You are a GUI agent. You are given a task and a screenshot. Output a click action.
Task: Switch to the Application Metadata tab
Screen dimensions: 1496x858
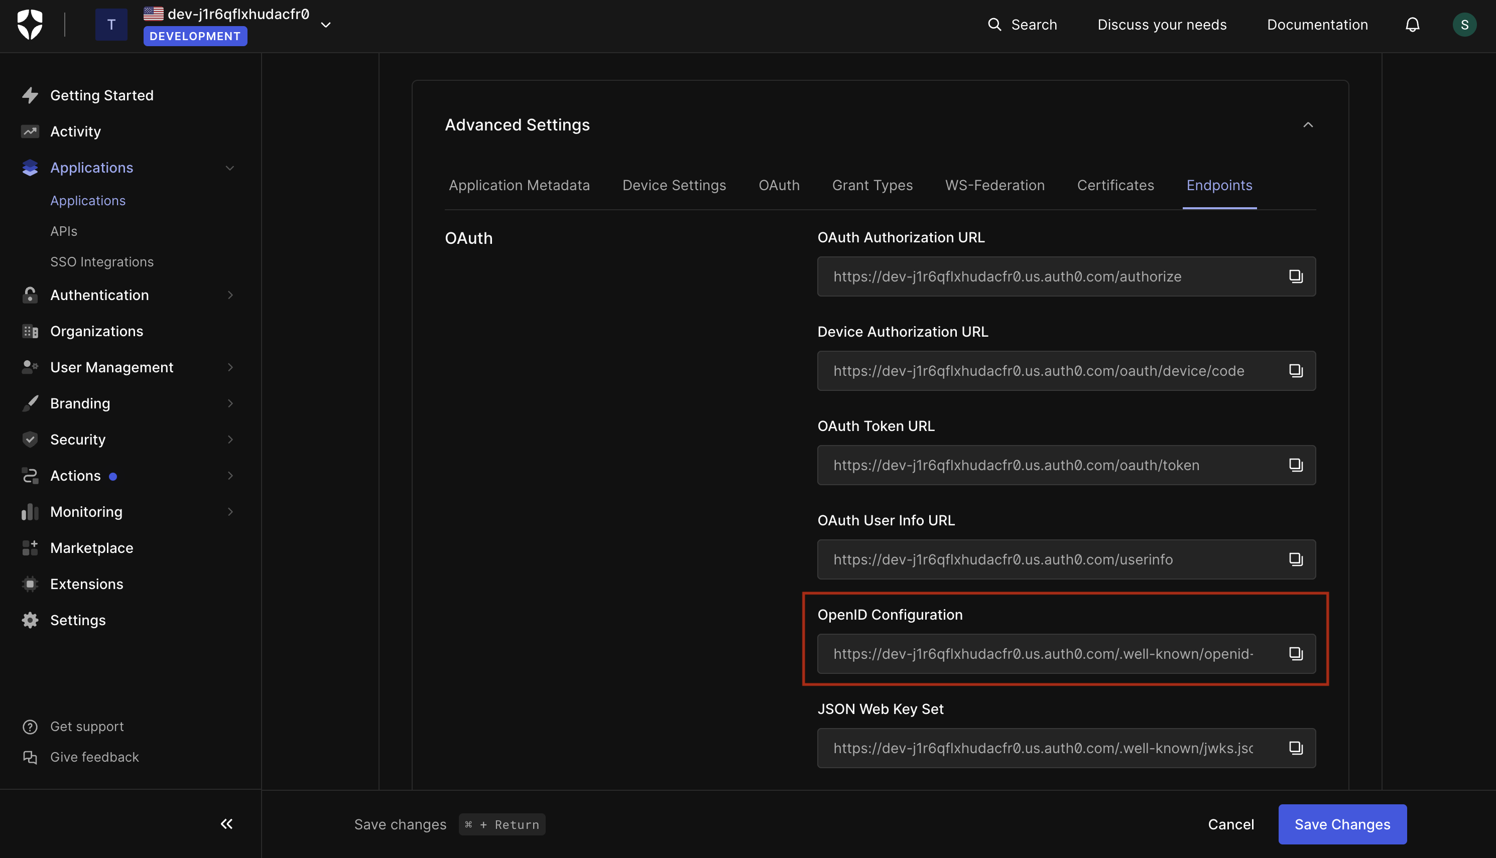point(519,185)
